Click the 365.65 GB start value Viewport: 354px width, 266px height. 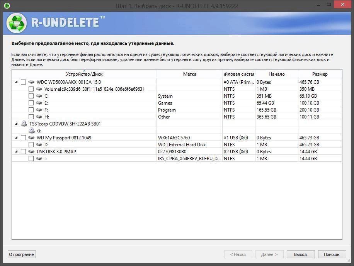(266, 117)
